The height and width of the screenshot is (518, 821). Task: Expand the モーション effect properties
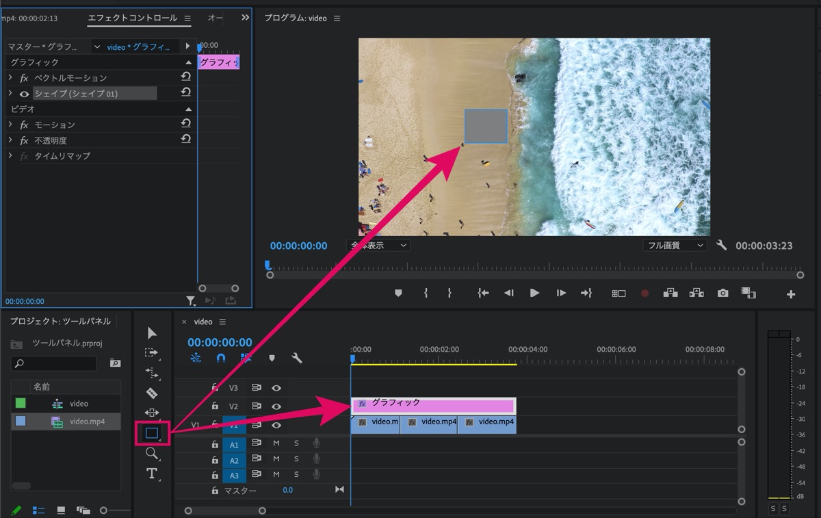11,125
